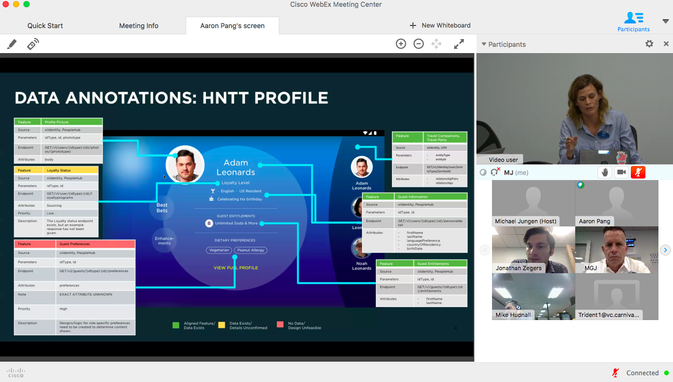Unmute my microphone with the red button
The height and width of the screenshot is (382, 673).
pos(638,172)
